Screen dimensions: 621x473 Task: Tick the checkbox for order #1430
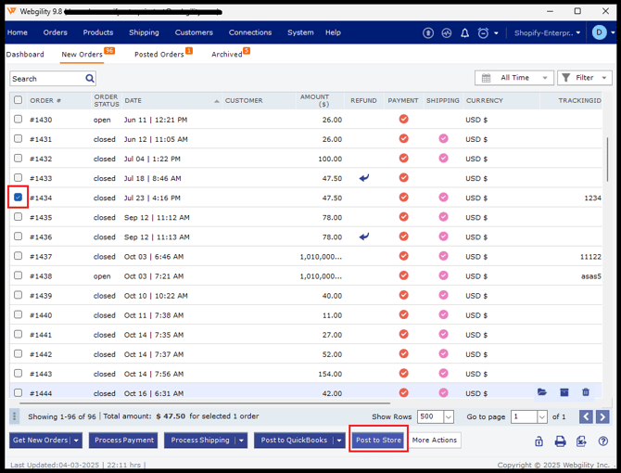[x=18, y=120]
